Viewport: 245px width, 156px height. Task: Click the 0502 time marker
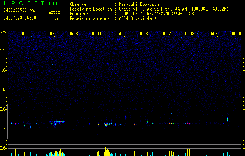click(x=50, y=34)
